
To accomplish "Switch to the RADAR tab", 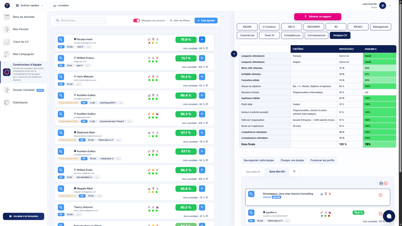I will [x=247, y=27].
